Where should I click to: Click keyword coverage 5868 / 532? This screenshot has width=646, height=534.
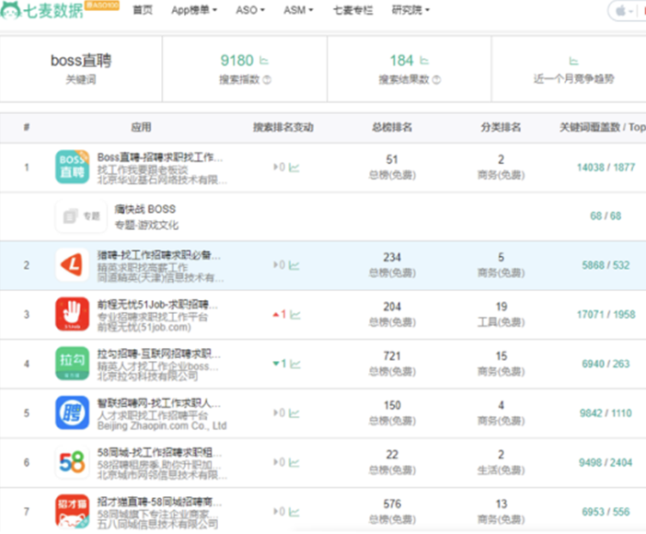point(606,265)
